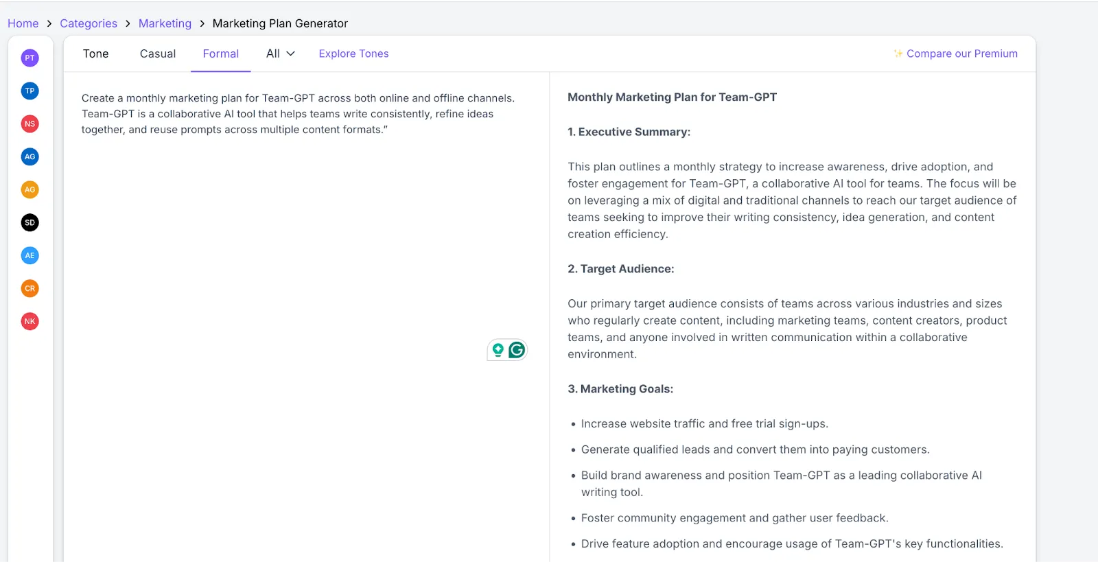Screen dimensions: 1098x562
Task: Click the Monthly Marketing Plan for Team-GPT heading
Action: click(x=672, y=97)
